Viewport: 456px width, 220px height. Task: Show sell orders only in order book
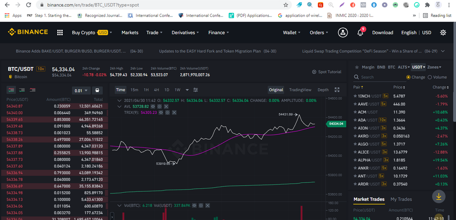(x=32, y=90)
